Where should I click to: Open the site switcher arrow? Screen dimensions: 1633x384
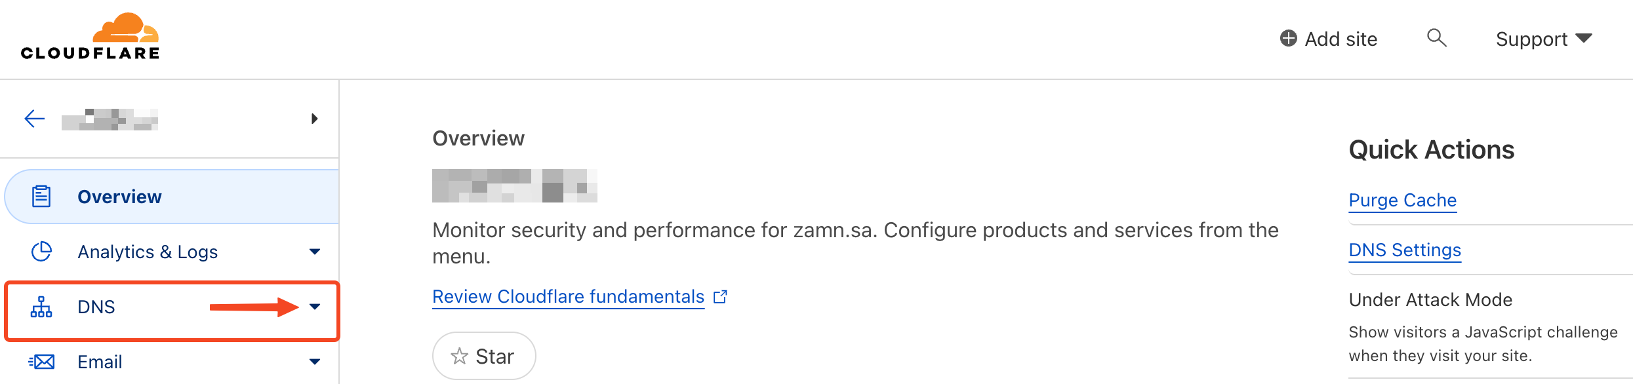315,119
